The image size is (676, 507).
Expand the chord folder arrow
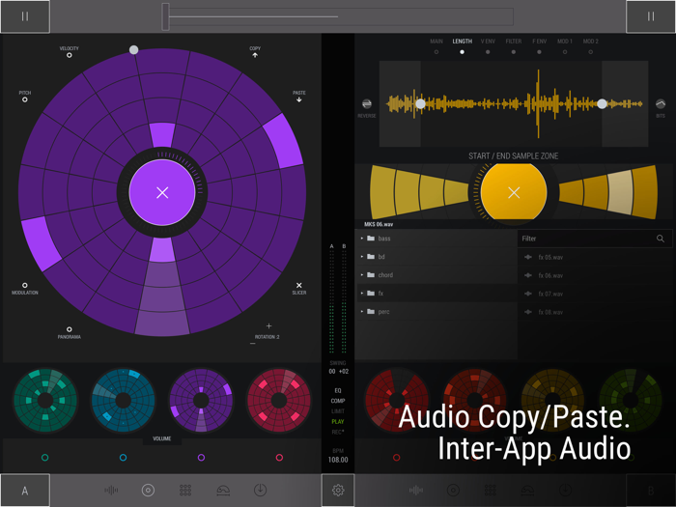click(x=362, y=275)
